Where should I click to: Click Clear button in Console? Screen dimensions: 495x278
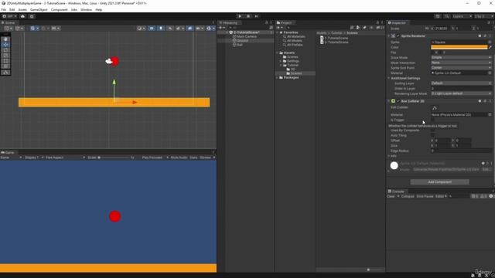391,196
